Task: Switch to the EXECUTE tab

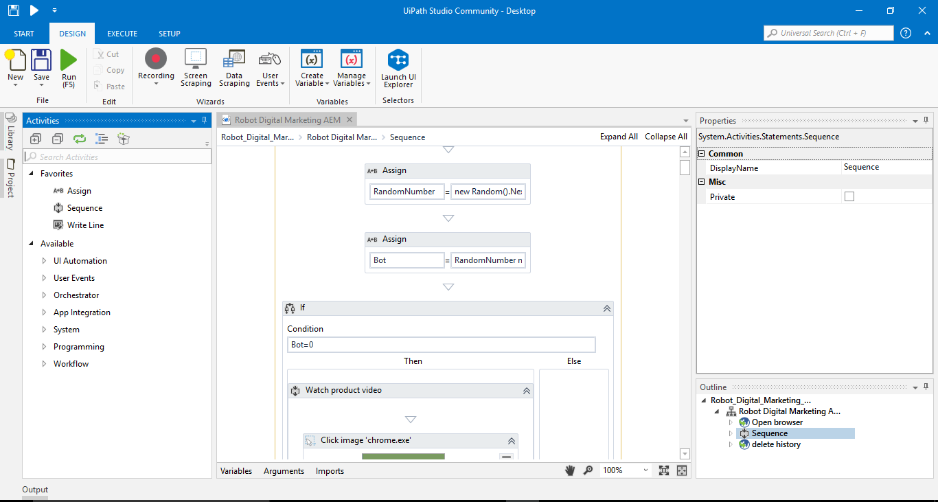Action: point(122,34)
